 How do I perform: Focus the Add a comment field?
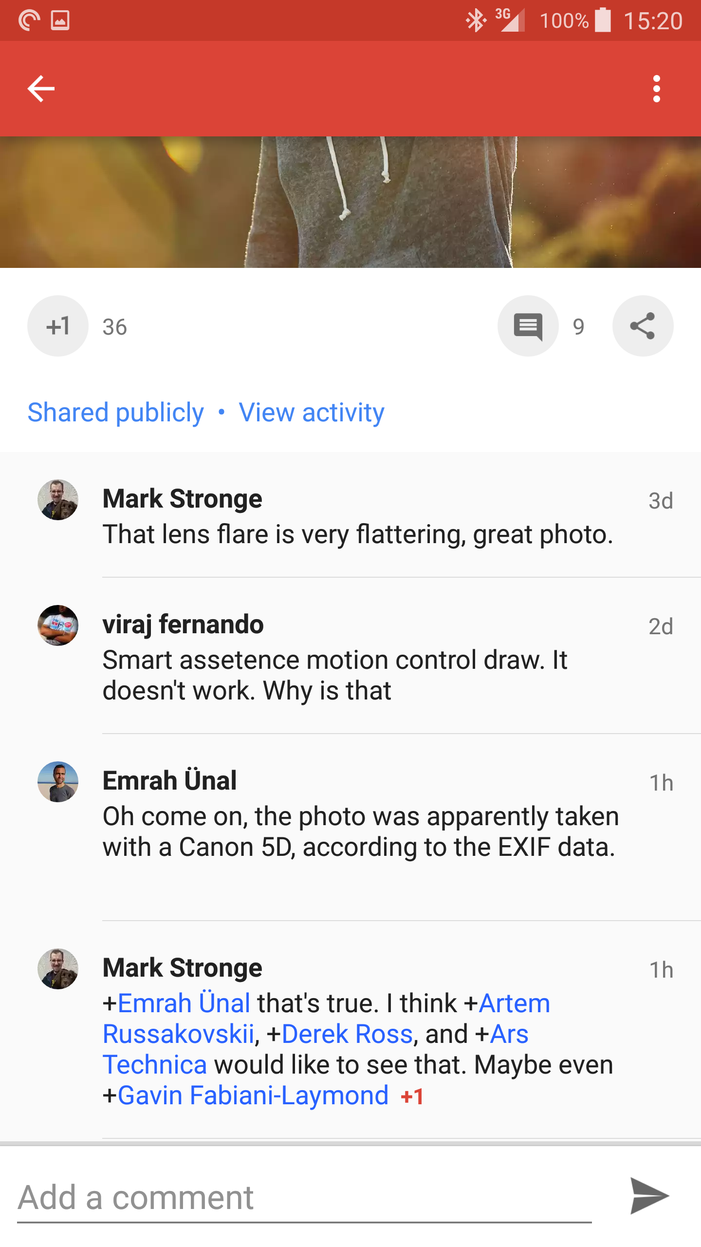304,1197
